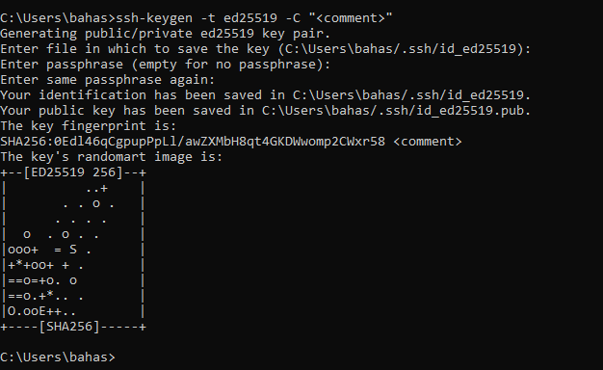Viewport: 603px width, 370px height.
Task: Click the "Enter passphrase" prompt line
Action: tap(166, 65)
